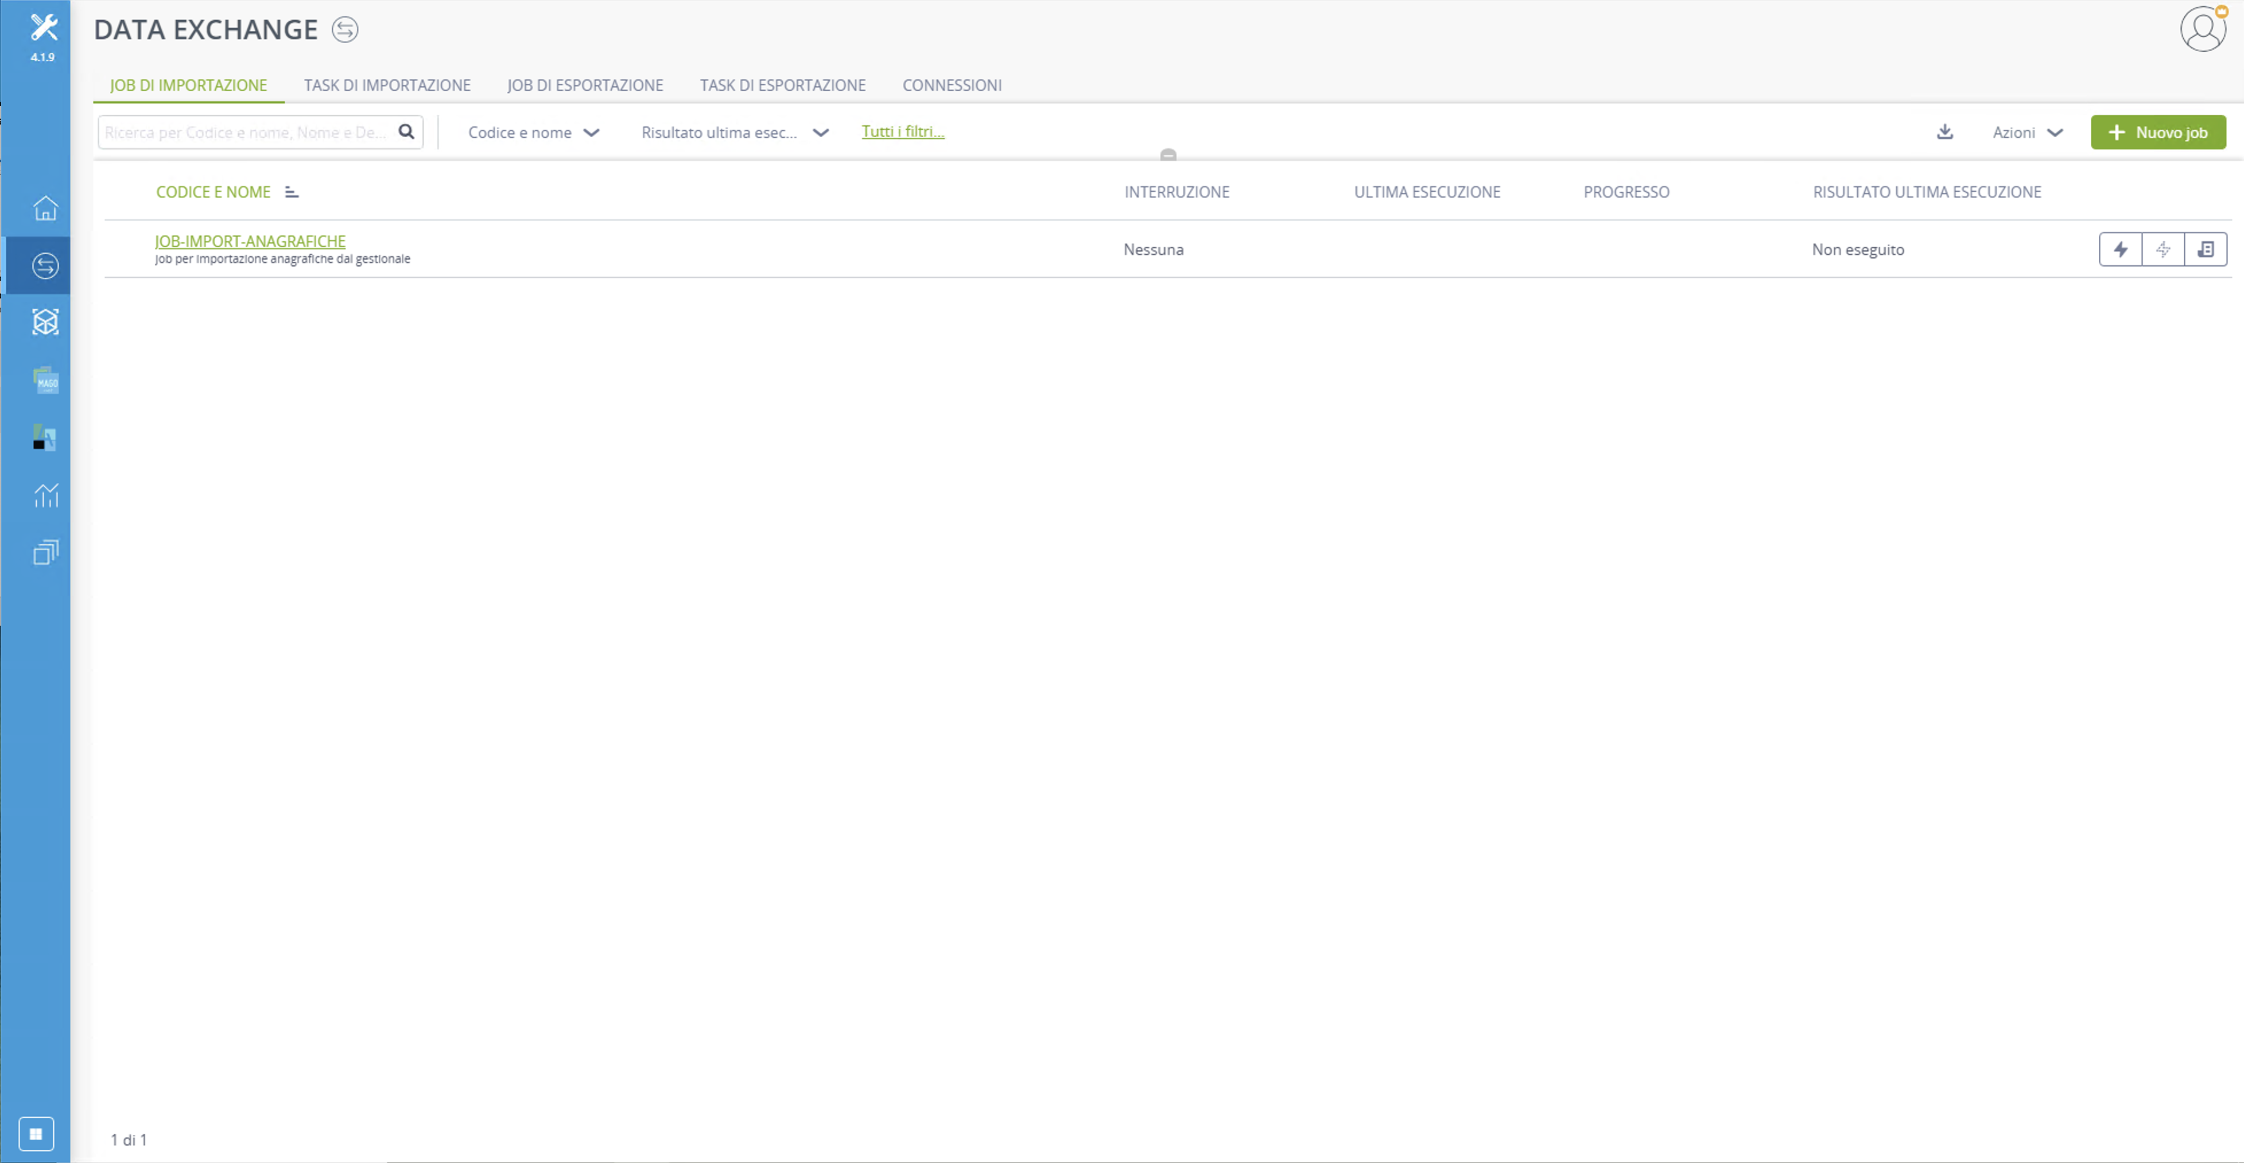The image size is (2244, 1163).
Task: Expand the Risultato ultima esecuzione filter
Action: [735, 133]
